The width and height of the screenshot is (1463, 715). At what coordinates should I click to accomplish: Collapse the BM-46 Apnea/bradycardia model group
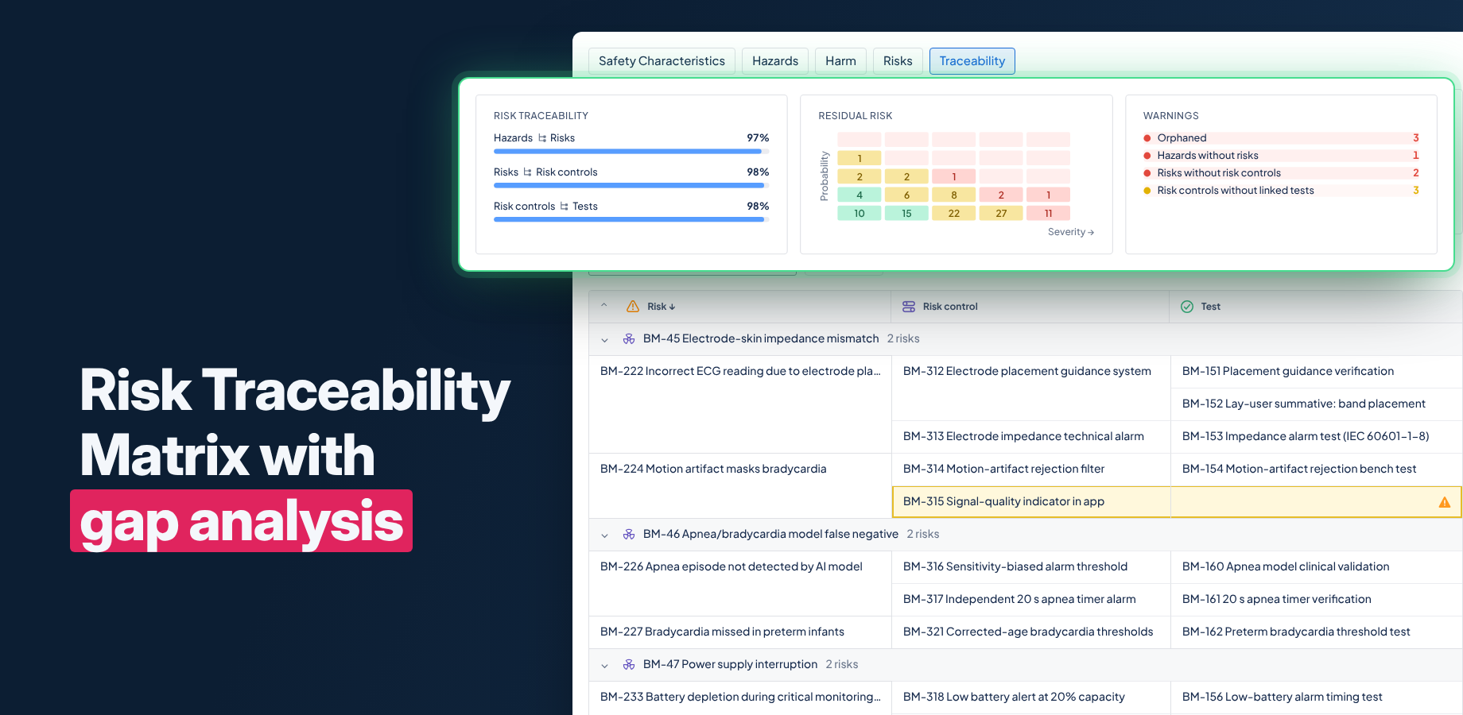[x=605, y=535]
